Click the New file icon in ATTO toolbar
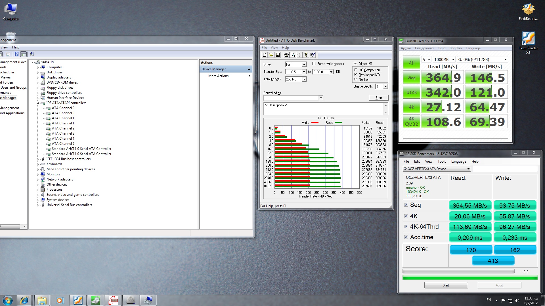Screen dimensions: 545x306 pyautogui.click(x=265, y=55)
